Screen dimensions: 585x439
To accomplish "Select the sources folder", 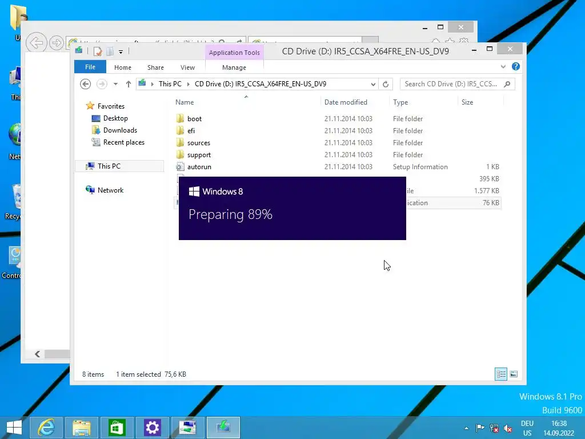I will tap(198, 142).
